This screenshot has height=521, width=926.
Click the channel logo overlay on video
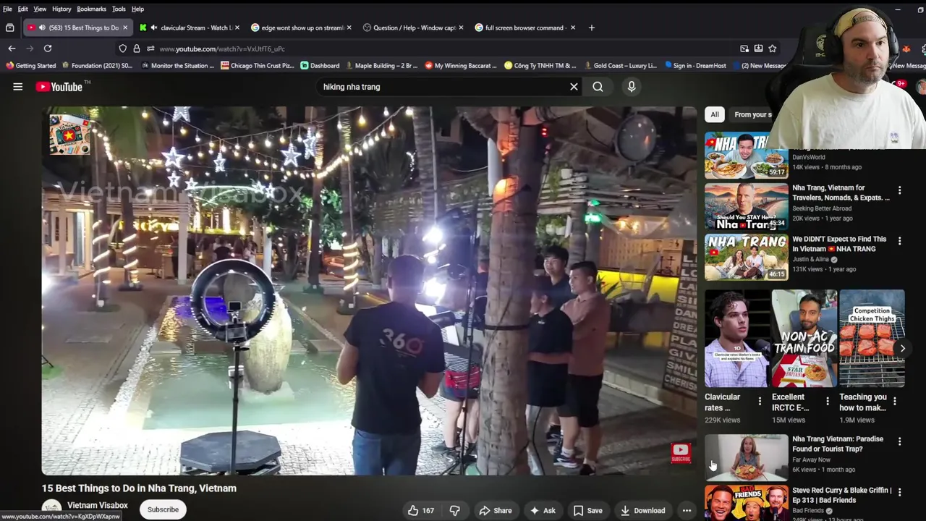click(69, 135)
